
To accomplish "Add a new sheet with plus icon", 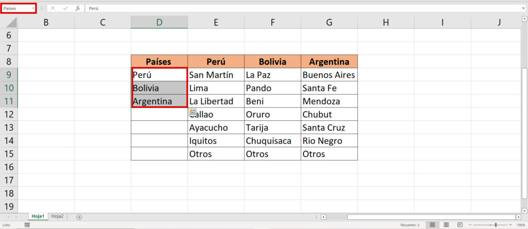I will (x=79, y=217).
